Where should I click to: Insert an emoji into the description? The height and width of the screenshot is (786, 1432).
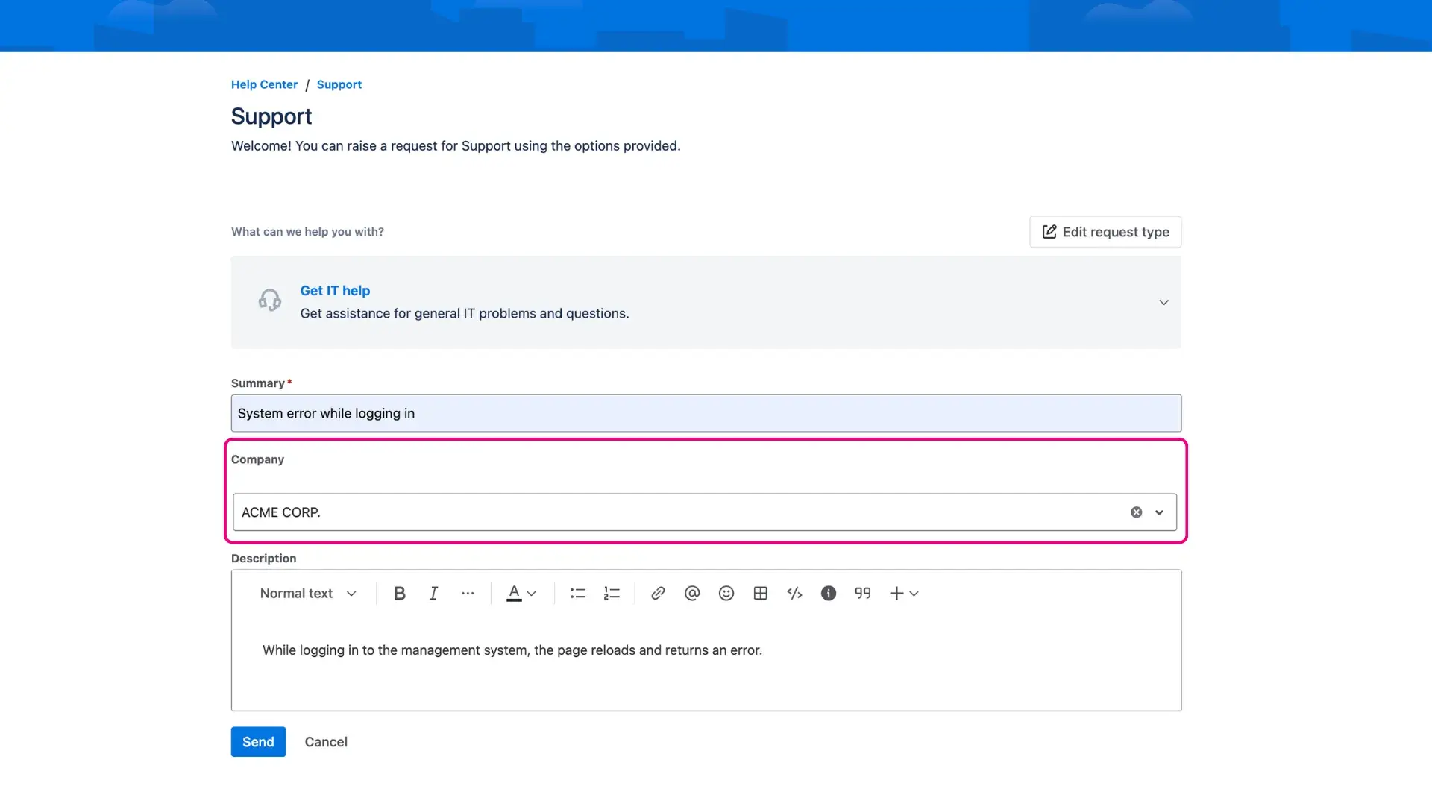[x=726, y=593]
